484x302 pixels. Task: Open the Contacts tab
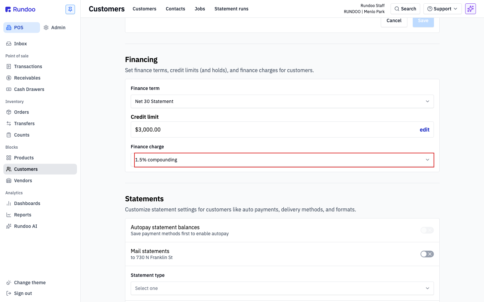(175, 9)
